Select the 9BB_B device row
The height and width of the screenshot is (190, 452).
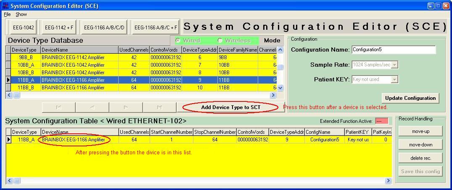click(141, 57)
